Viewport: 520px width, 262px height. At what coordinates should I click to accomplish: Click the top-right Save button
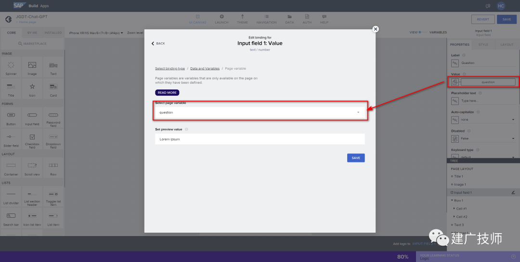coord(507,19)
